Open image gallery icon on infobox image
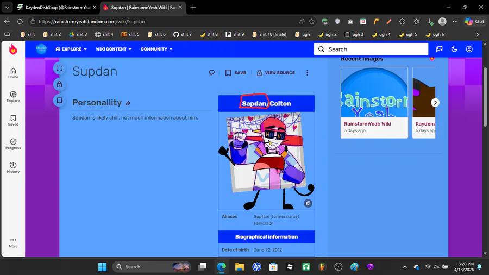Image resolution: width=489 pixels, height=275 pixels. pos(308,203)
